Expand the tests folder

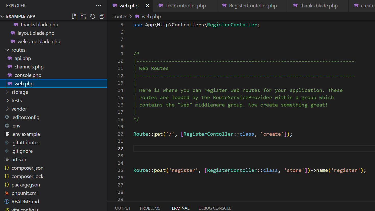pyautogui.click(x=7, y=100)
